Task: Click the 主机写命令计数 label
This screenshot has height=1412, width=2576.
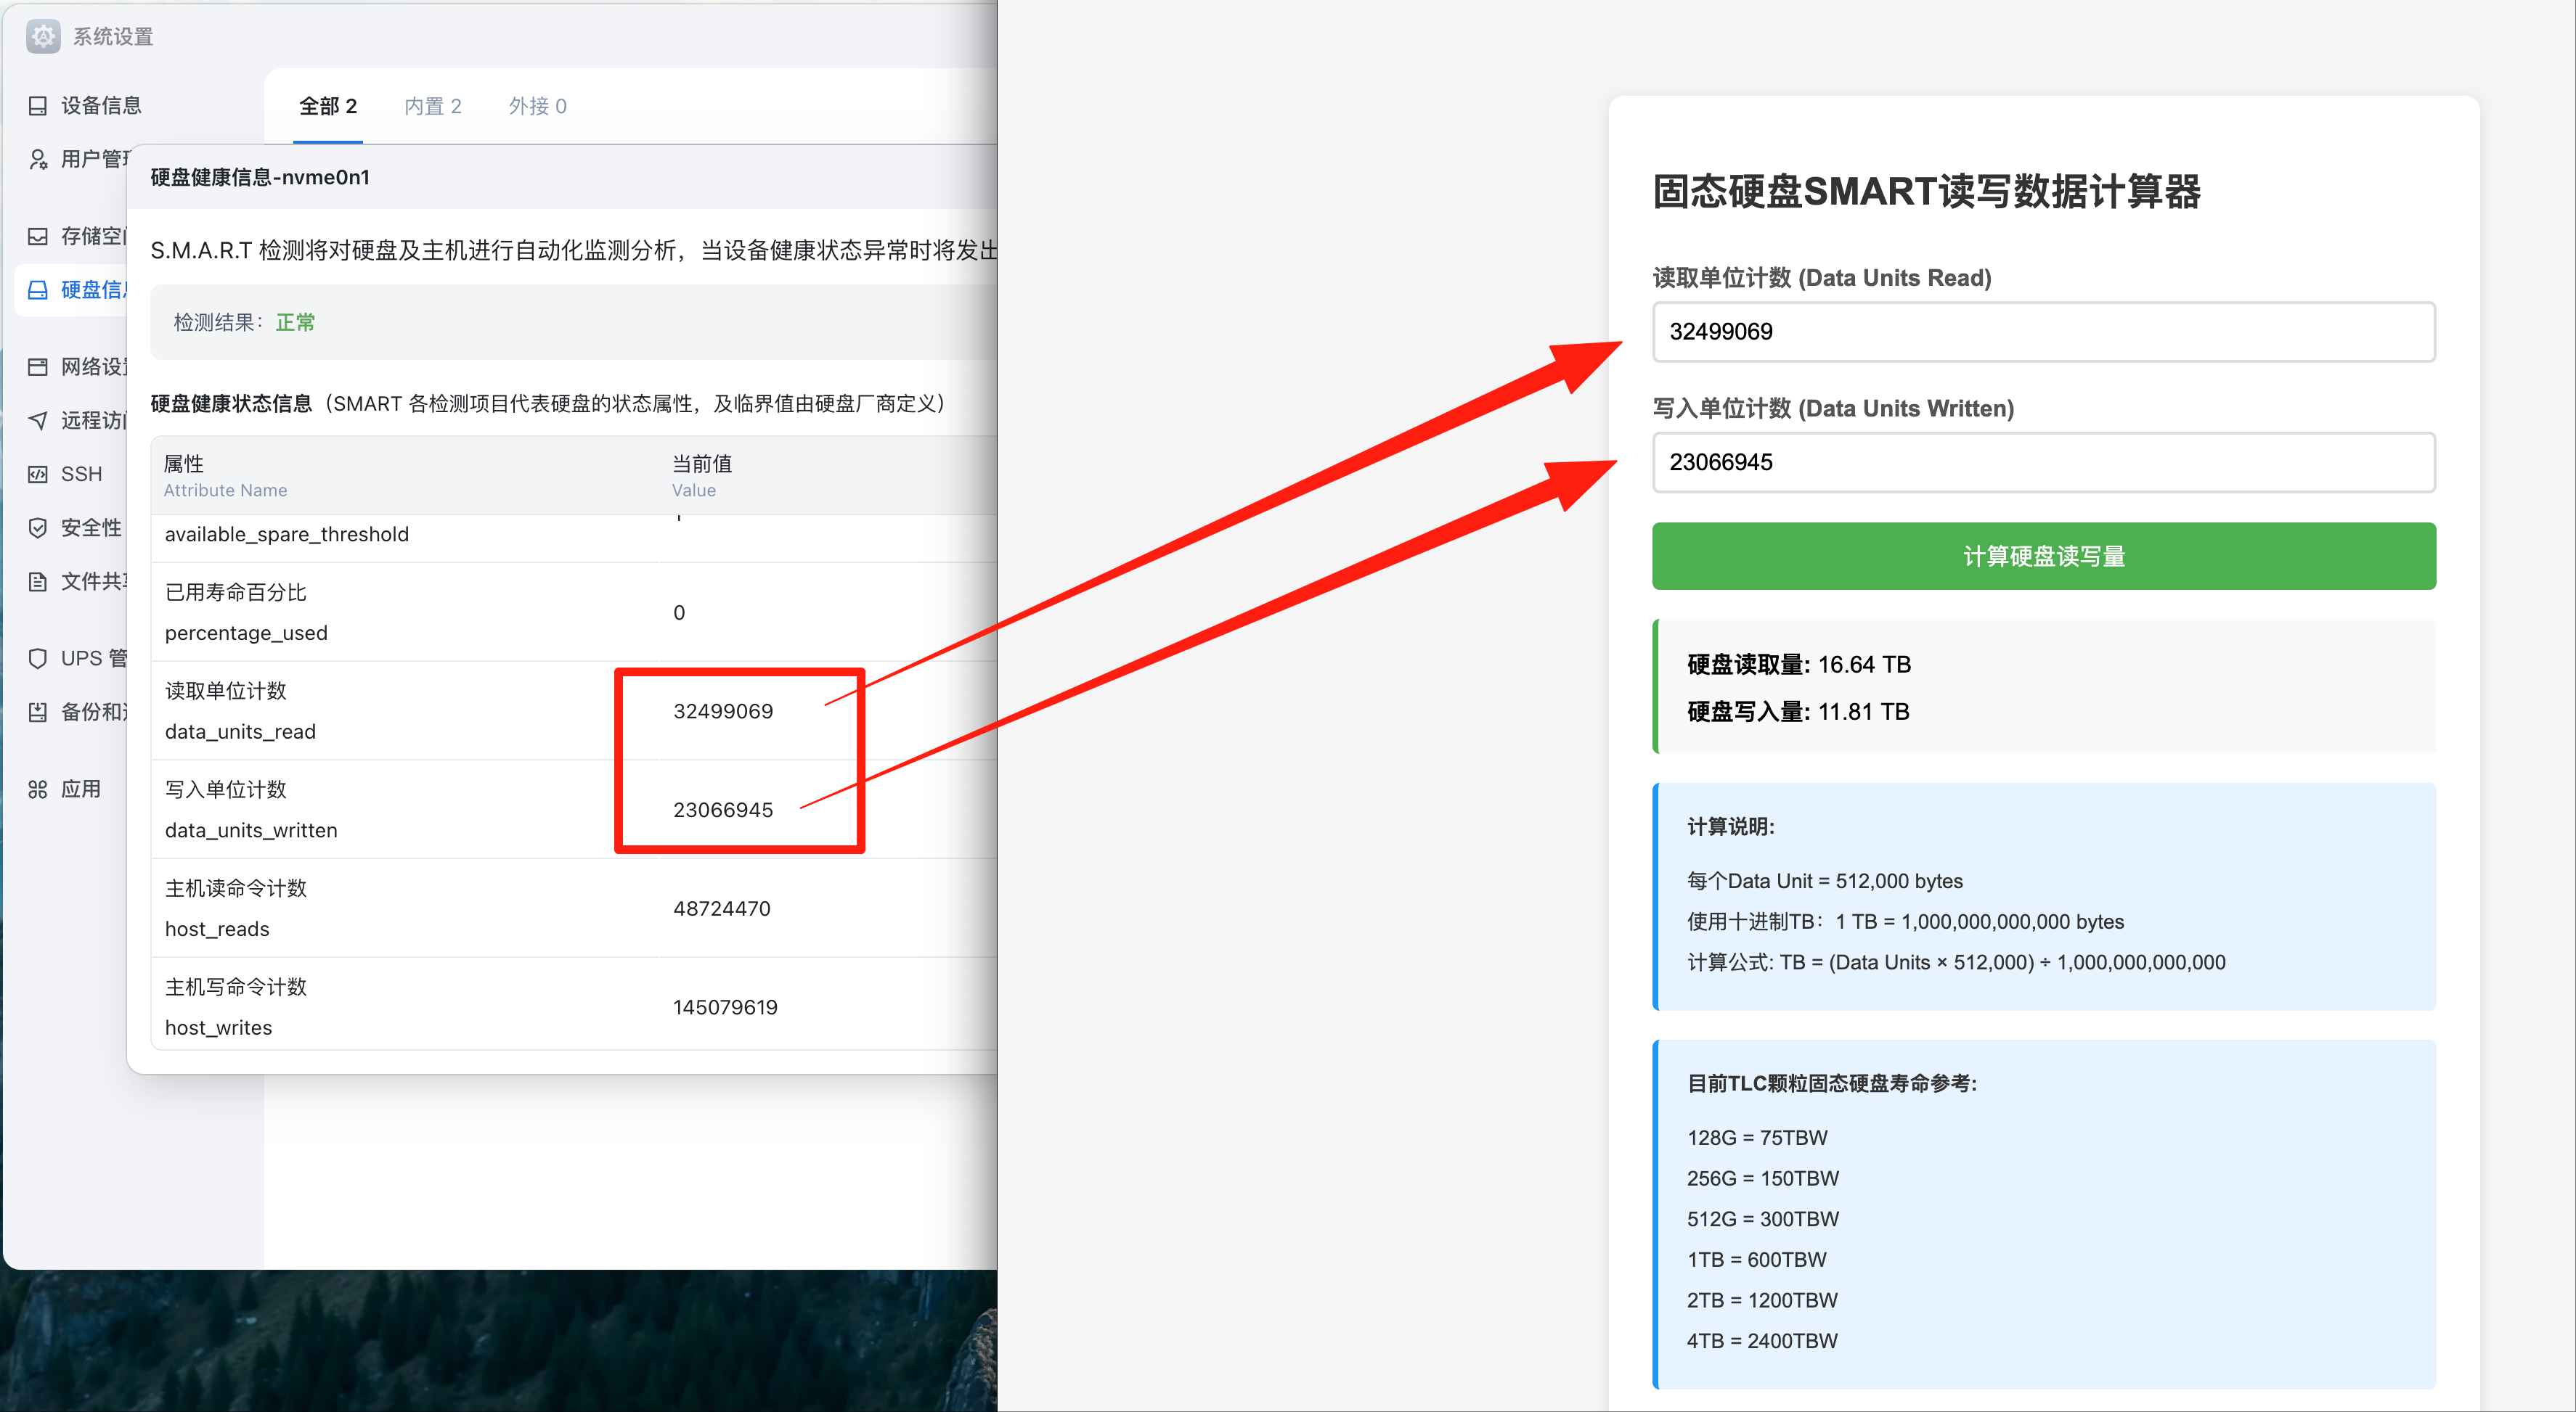Action: [236, 988]
